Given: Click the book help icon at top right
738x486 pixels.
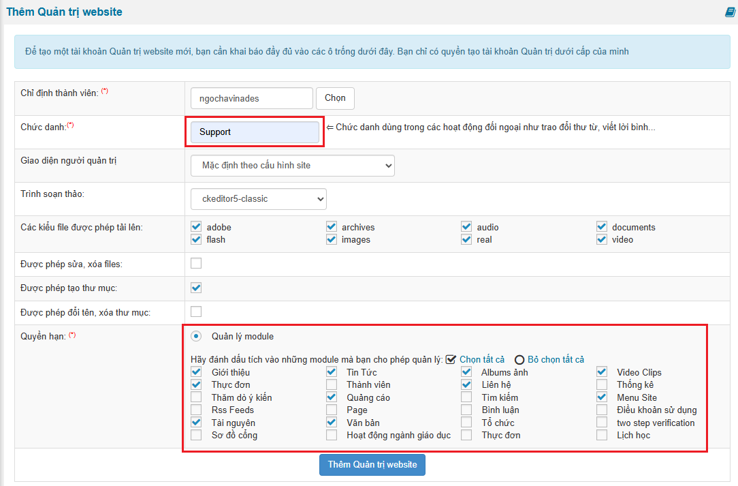Looking at the screenshot, I should coord(729,12).
